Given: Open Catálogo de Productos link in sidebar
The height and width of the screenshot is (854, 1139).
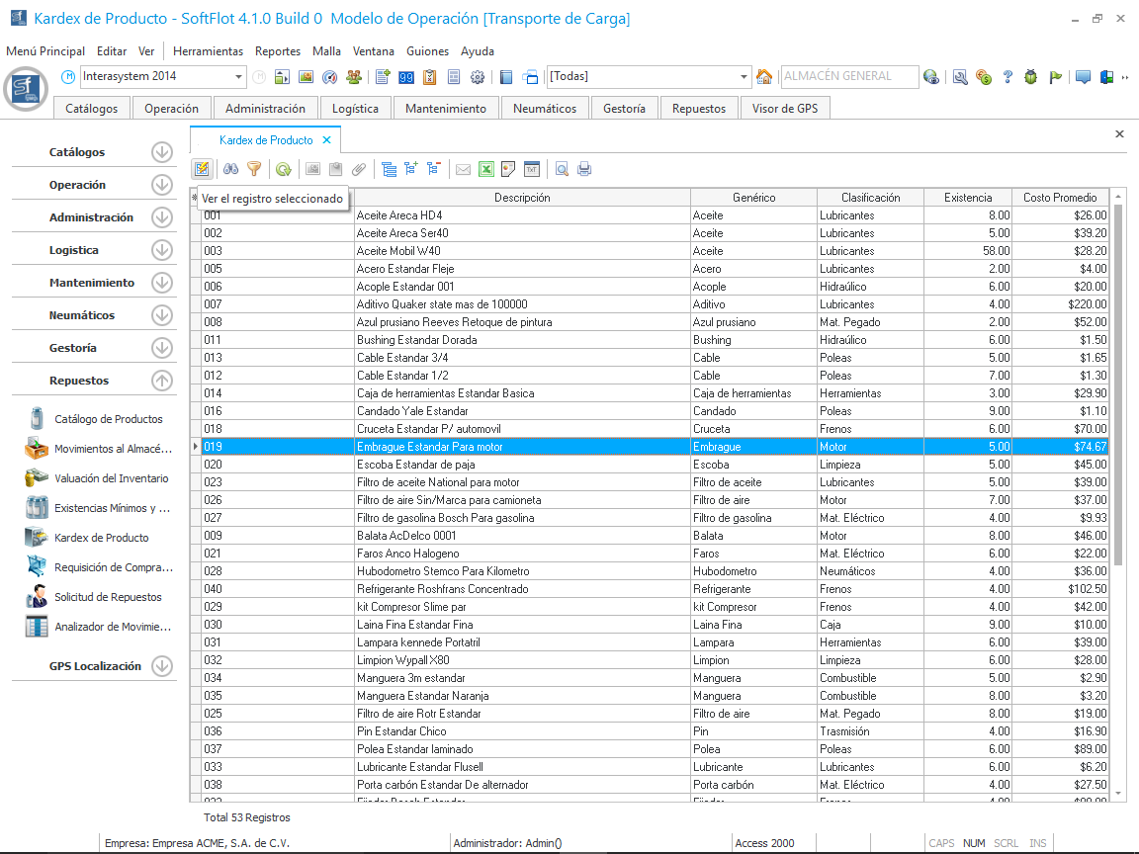Looking at the screenshot, I should click(x=108, y=419).
